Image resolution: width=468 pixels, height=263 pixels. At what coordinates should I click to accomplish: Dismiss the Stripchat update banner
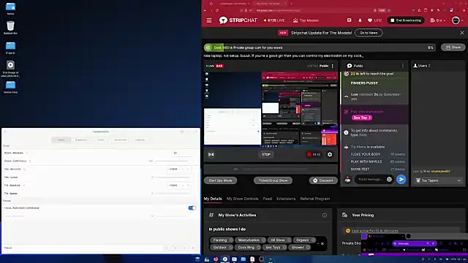click(462, 33)
